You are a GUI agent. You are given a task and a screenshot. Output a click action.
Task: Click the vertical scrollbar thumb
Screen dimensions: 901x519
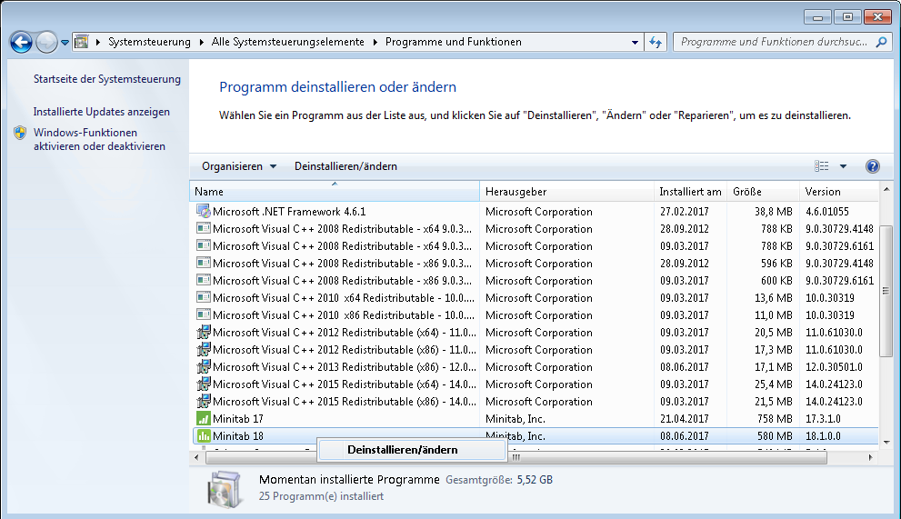[886, 291]
